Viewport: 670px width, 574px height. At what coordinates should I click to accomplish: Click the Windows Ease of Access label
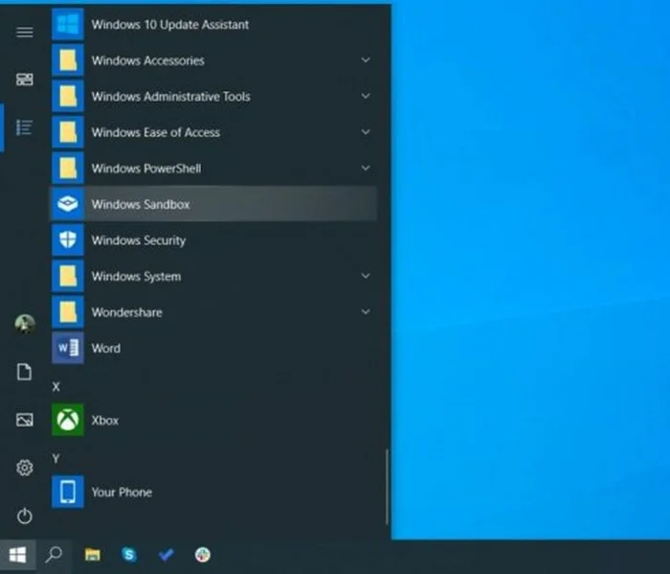(155, 132)
